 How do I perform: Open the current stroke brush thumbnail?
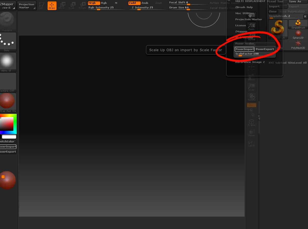click(x=8, y=21)
